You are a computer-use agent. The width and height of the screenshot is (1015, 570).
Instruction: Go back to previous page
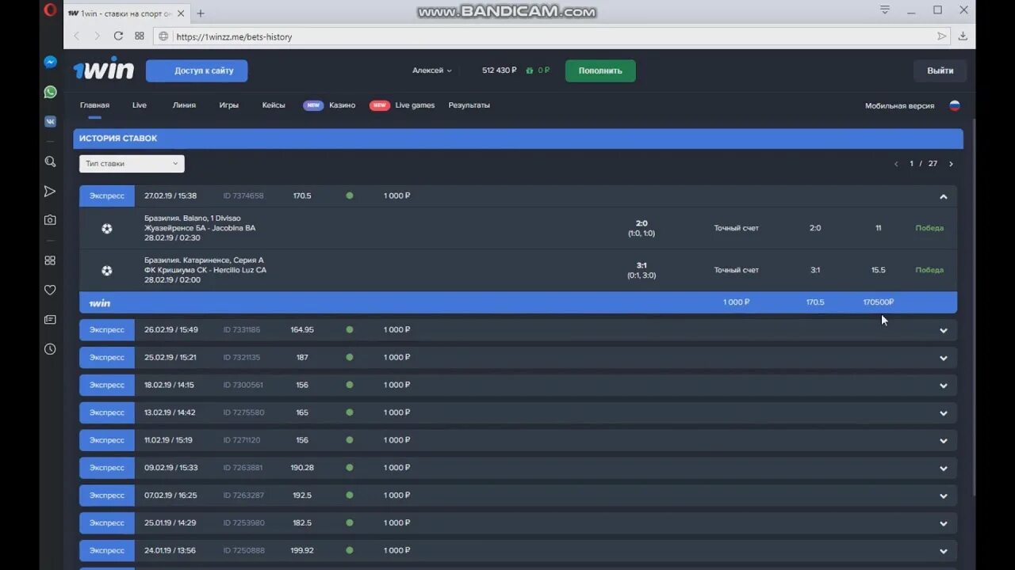[x=77, y=36]
